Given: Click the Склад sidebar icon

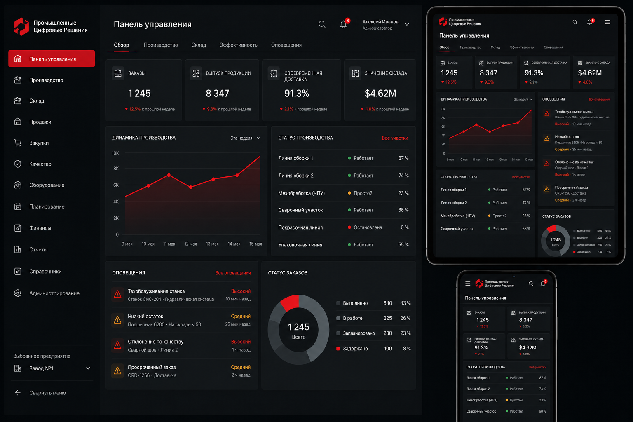Looking at the screenshot, I should [18, 101].
